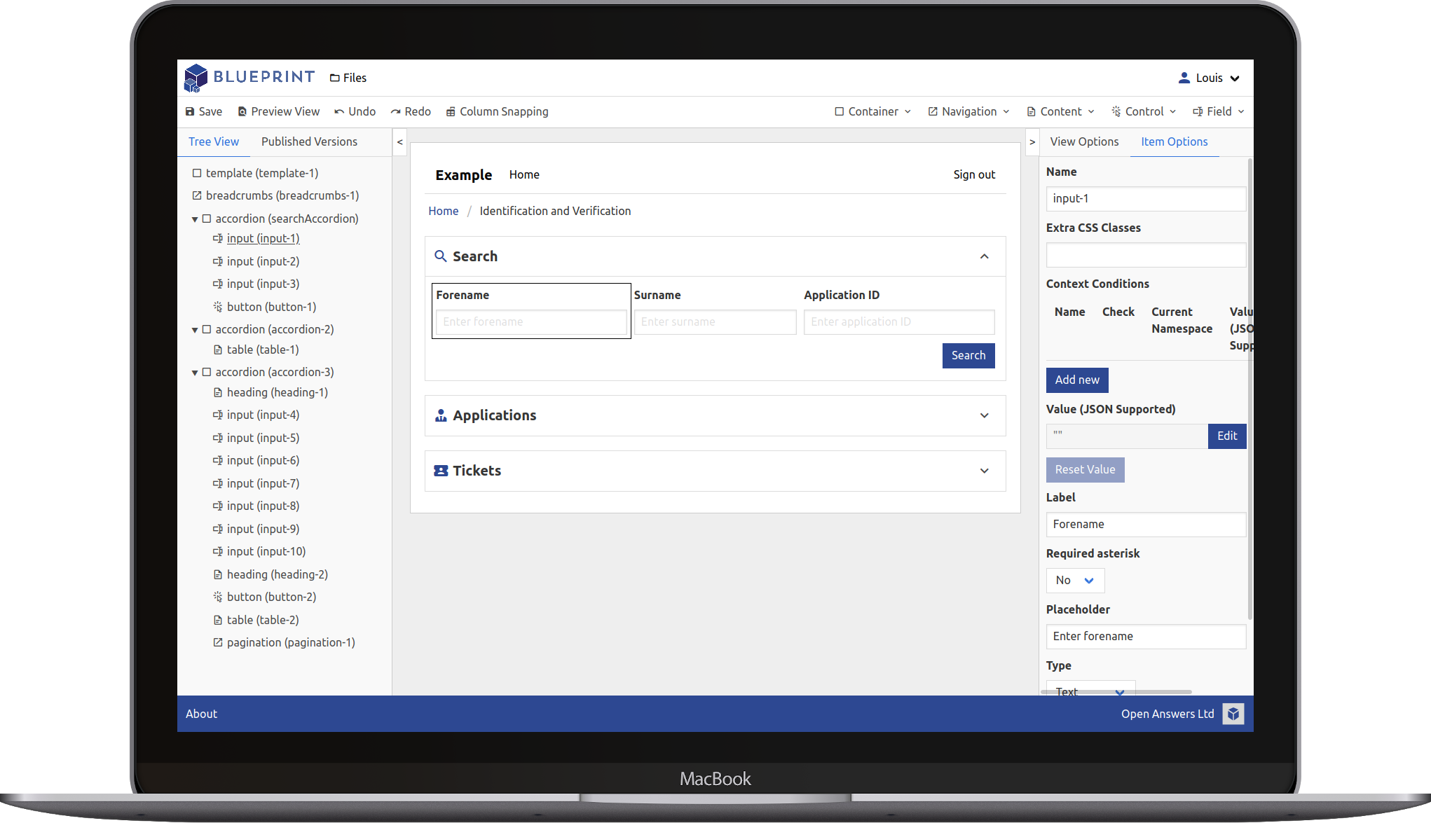
Task: Open the Container dropdown
Action: (x=872, y=111)
